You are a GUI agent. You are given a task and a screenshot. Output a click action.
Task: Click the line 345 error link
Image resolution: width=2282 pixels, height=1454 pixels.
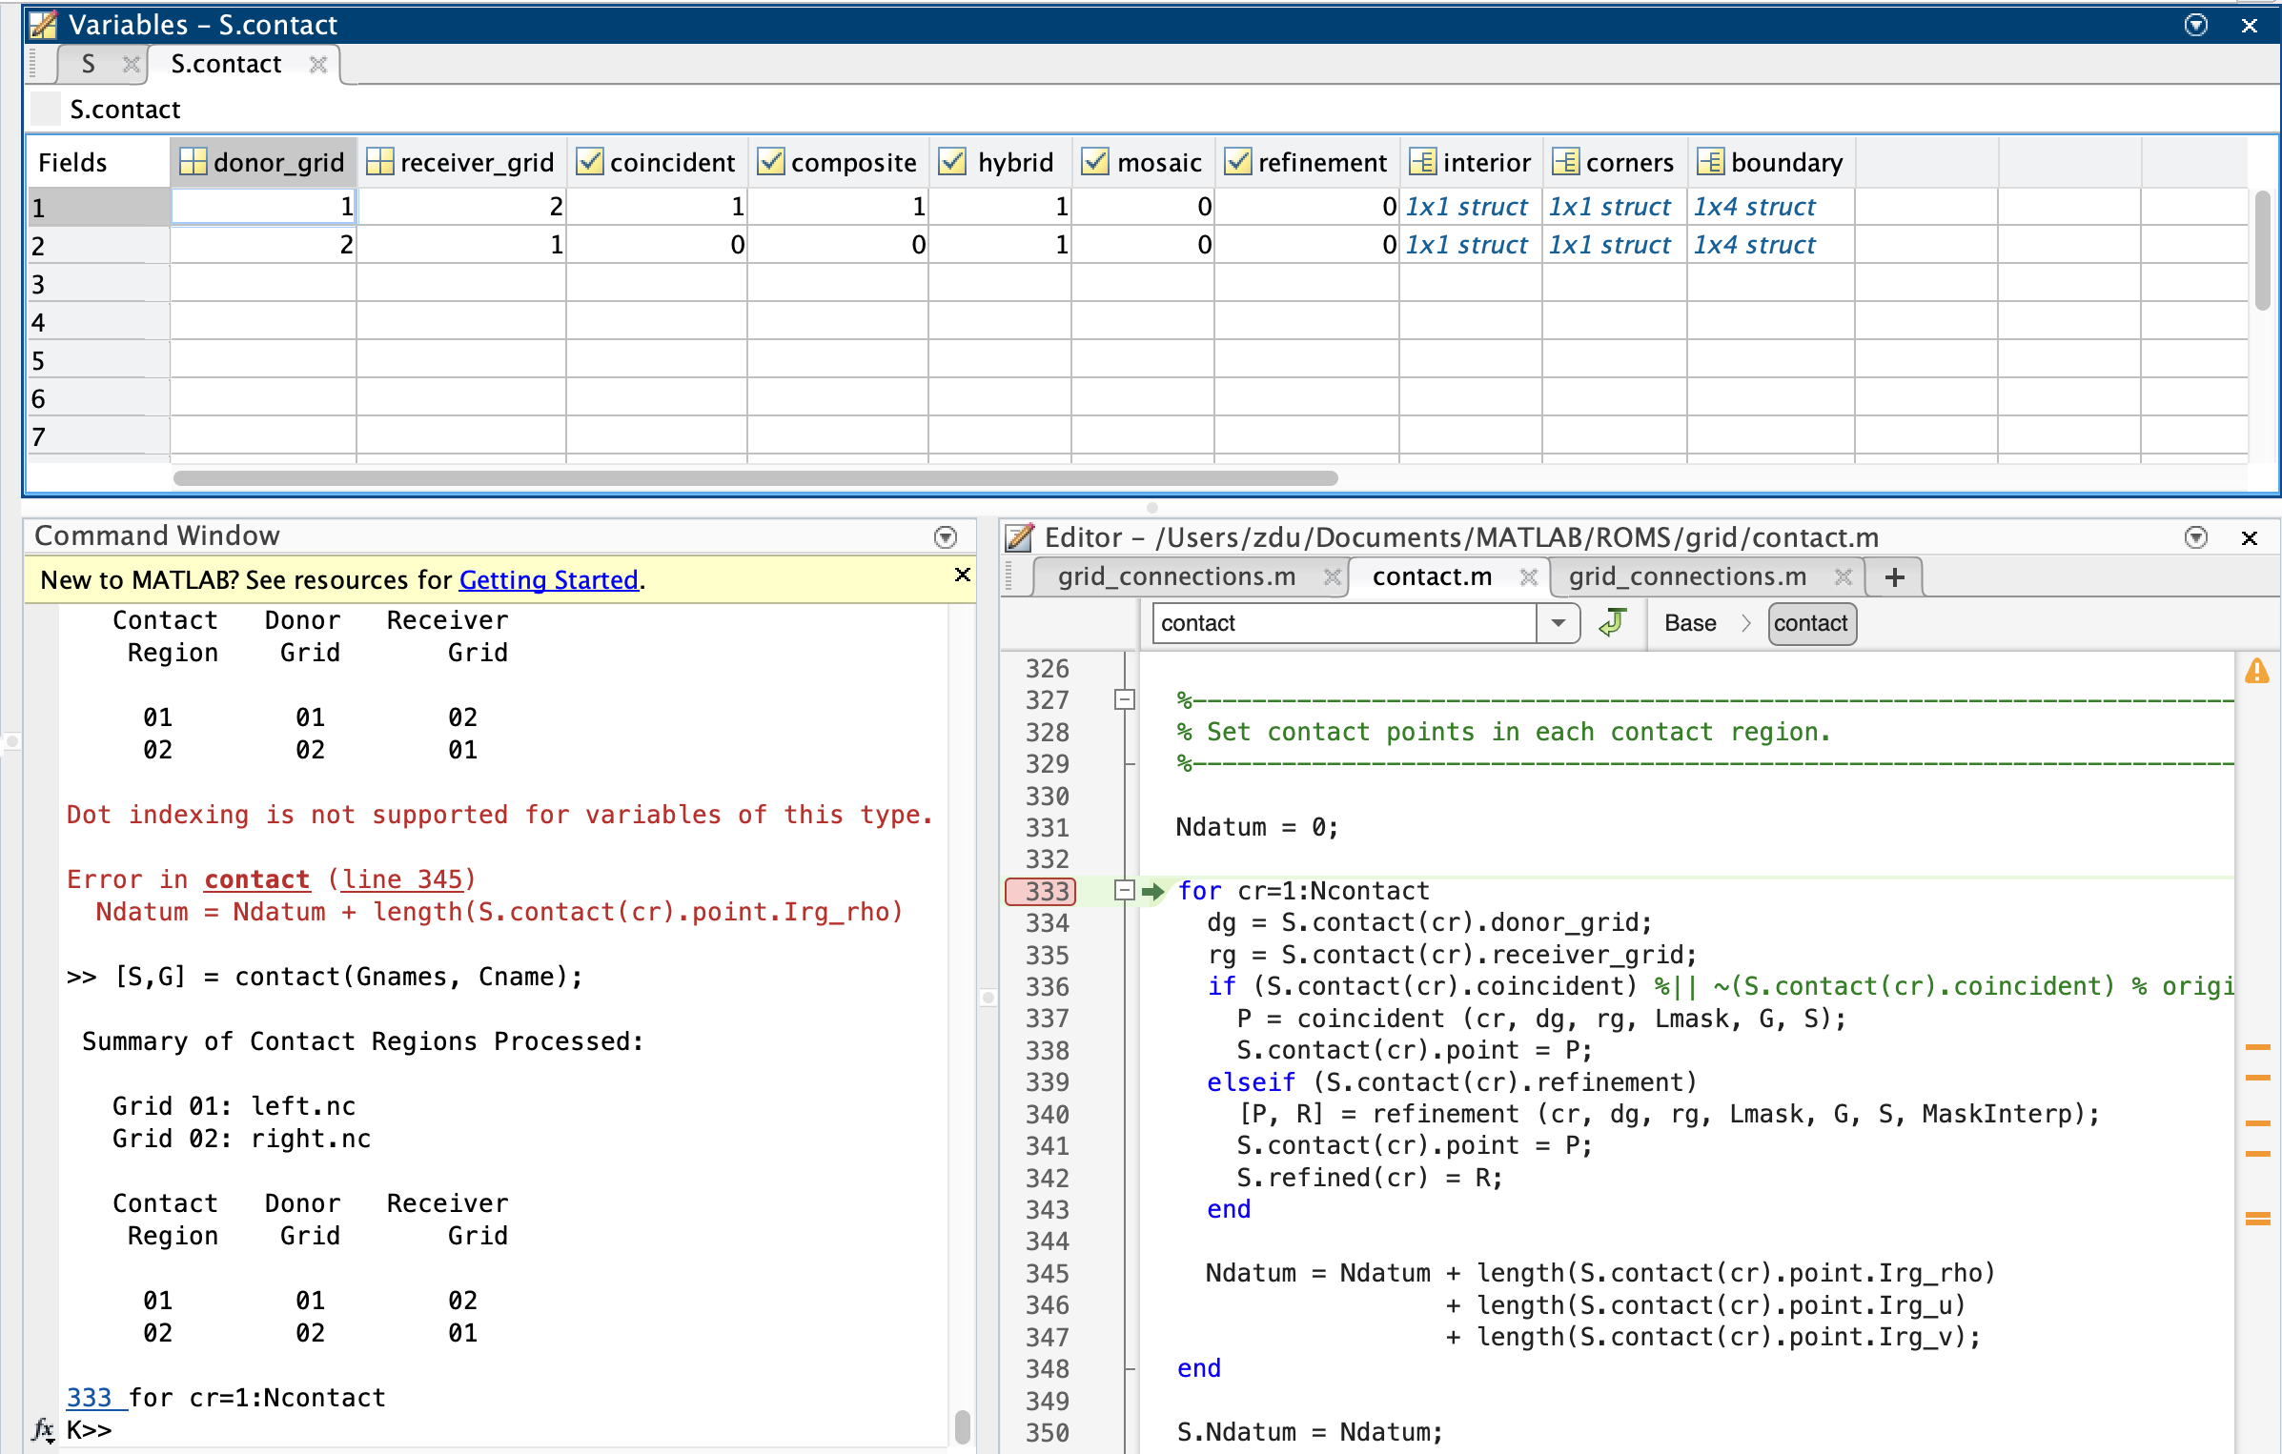click(x=401, y=878)
